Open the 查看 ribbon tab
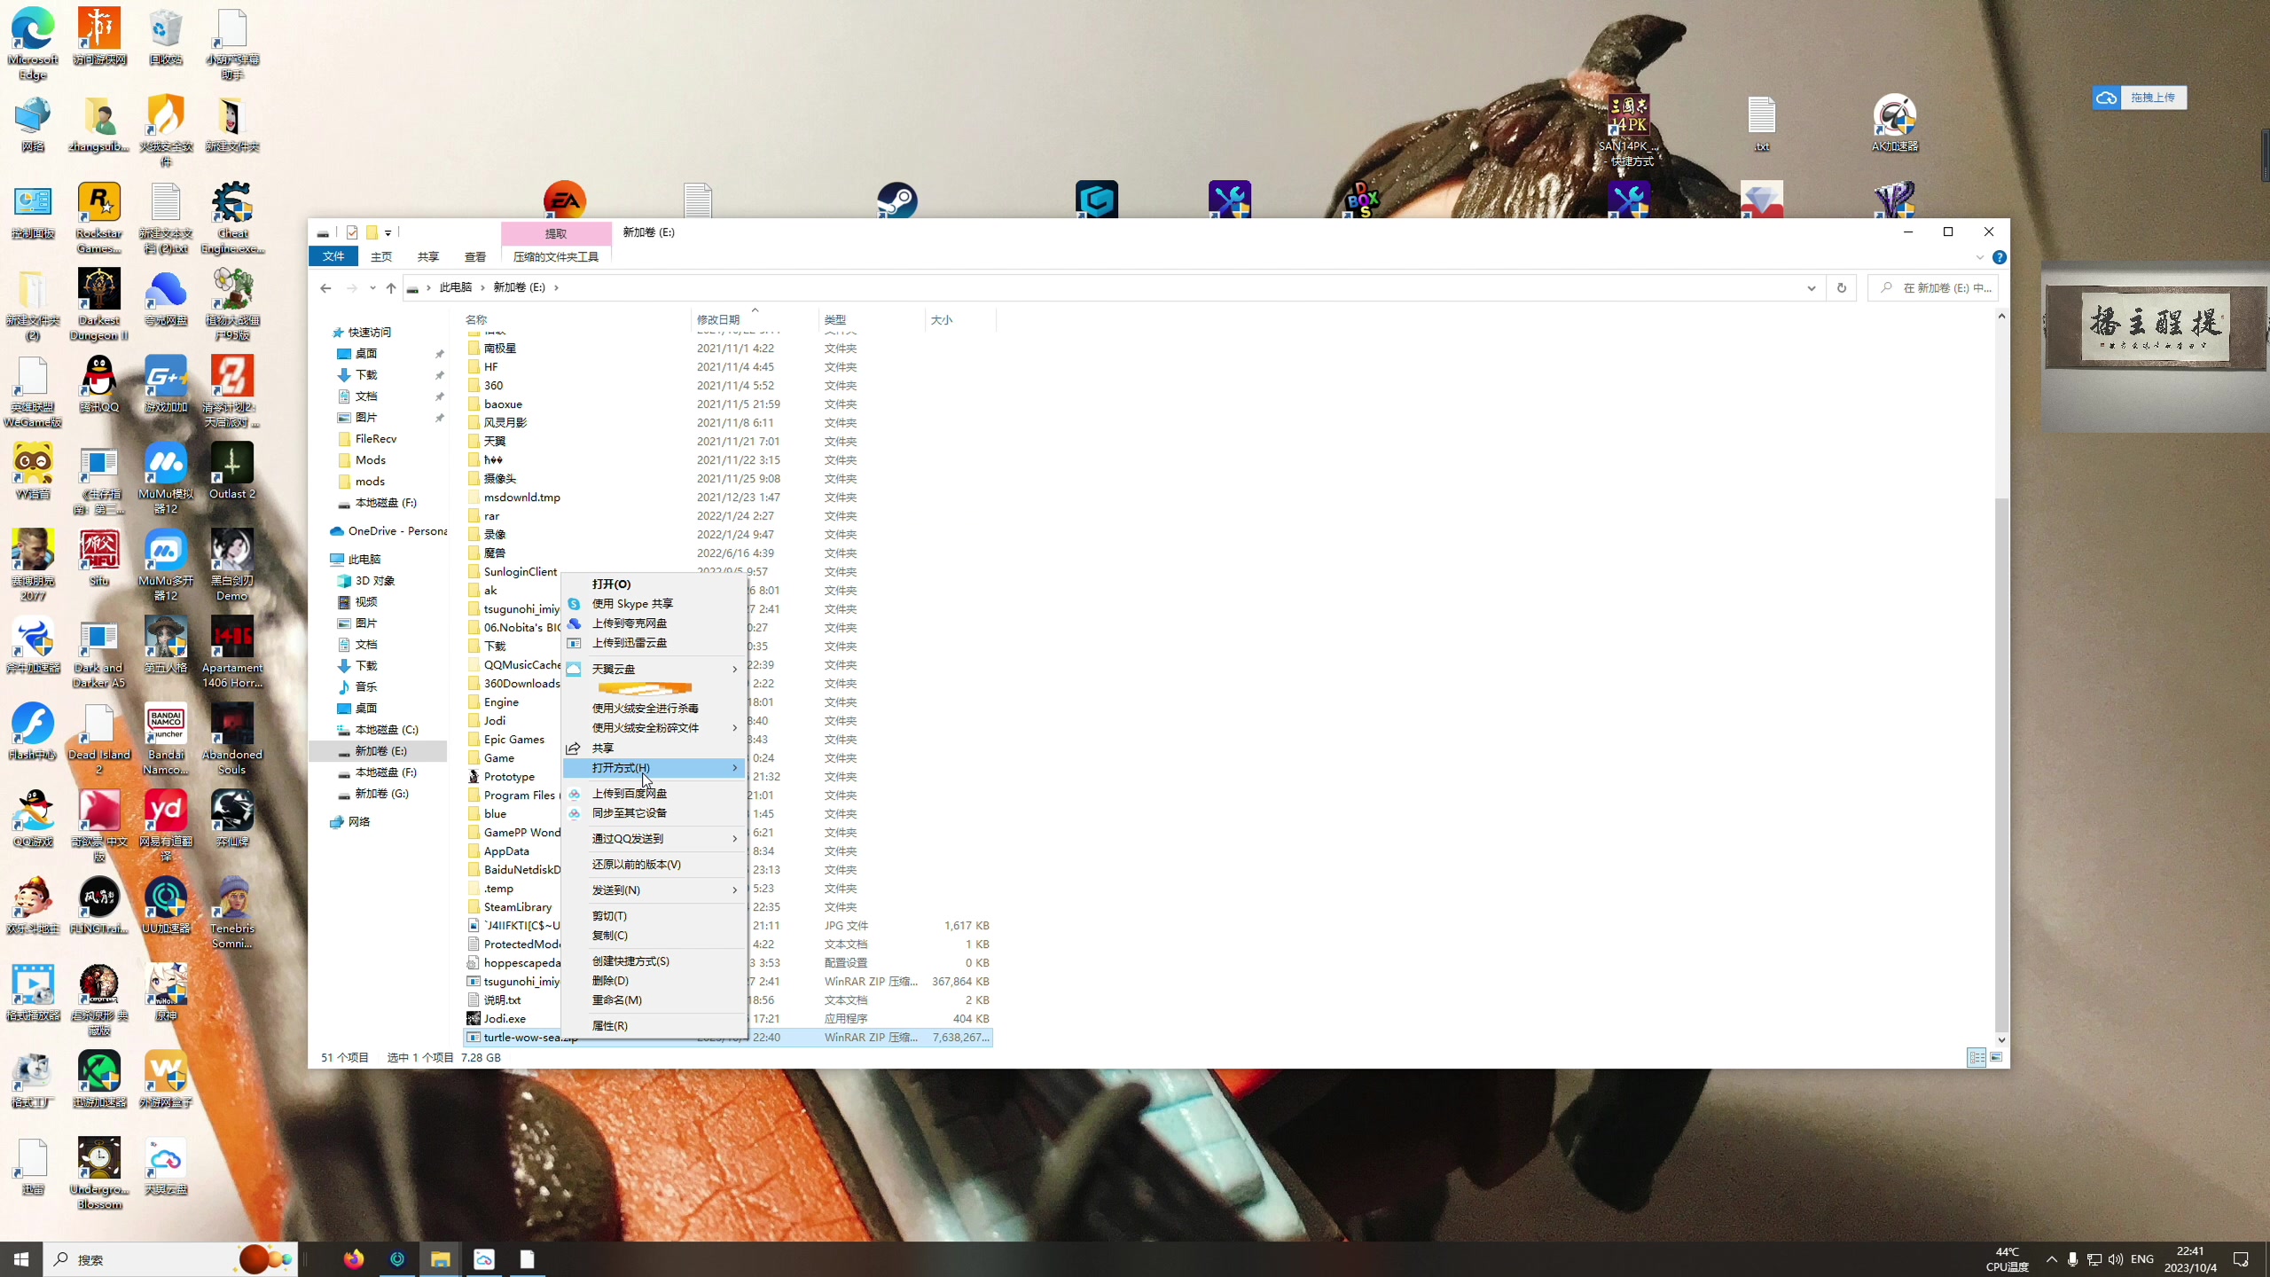 pos(475,257)
